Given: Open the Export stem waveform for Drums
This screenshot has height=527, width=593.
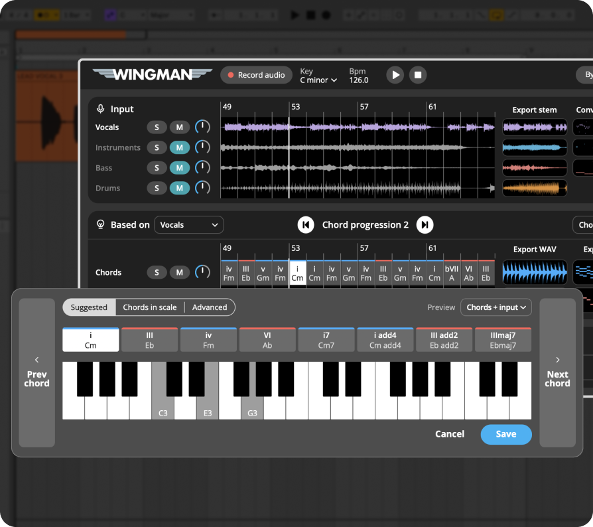Looking at the screenshot, I should tap(534, 188).
